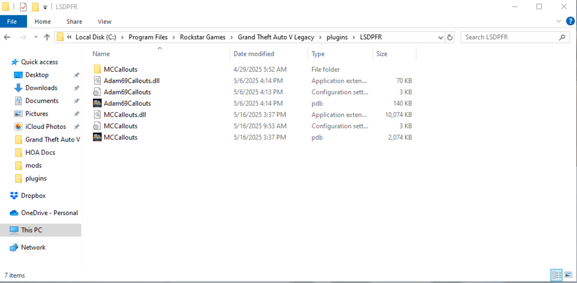This screenshot has width=577, height=283.
Task: Click the Quick access star icon
Action: point(14,62)
